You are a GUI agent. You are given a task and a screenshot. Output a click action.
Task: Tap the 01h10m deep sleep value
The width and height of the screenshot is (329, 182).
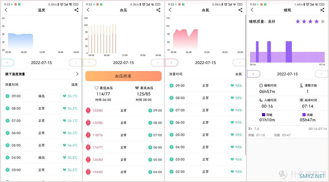click(x=267, y=120)
